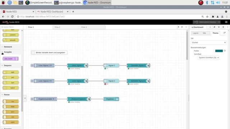Select the Dashboard sidebar tab

pos(198,27)
